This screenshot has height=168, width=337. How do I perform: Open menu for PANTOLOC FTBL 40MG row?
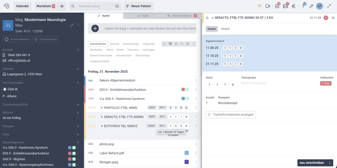196,108
